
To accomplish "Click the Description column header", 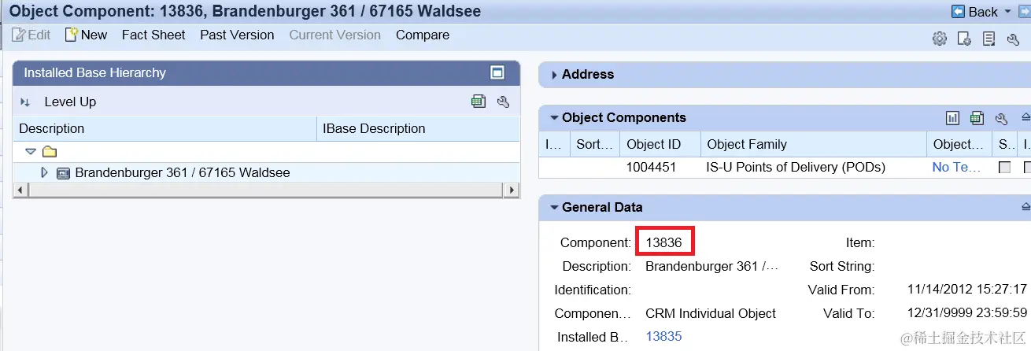I will (164, 128).
